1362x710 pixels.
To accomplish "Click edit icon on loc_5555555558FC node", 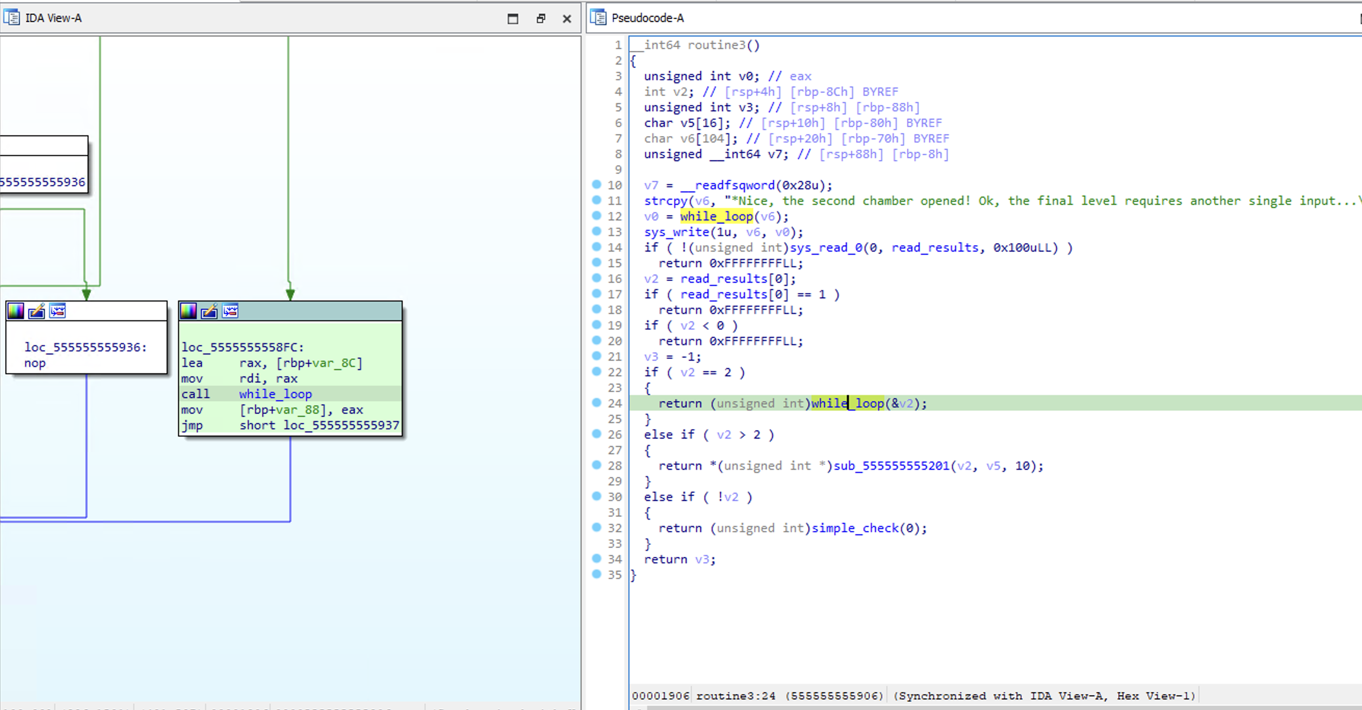I will (209, 311).
